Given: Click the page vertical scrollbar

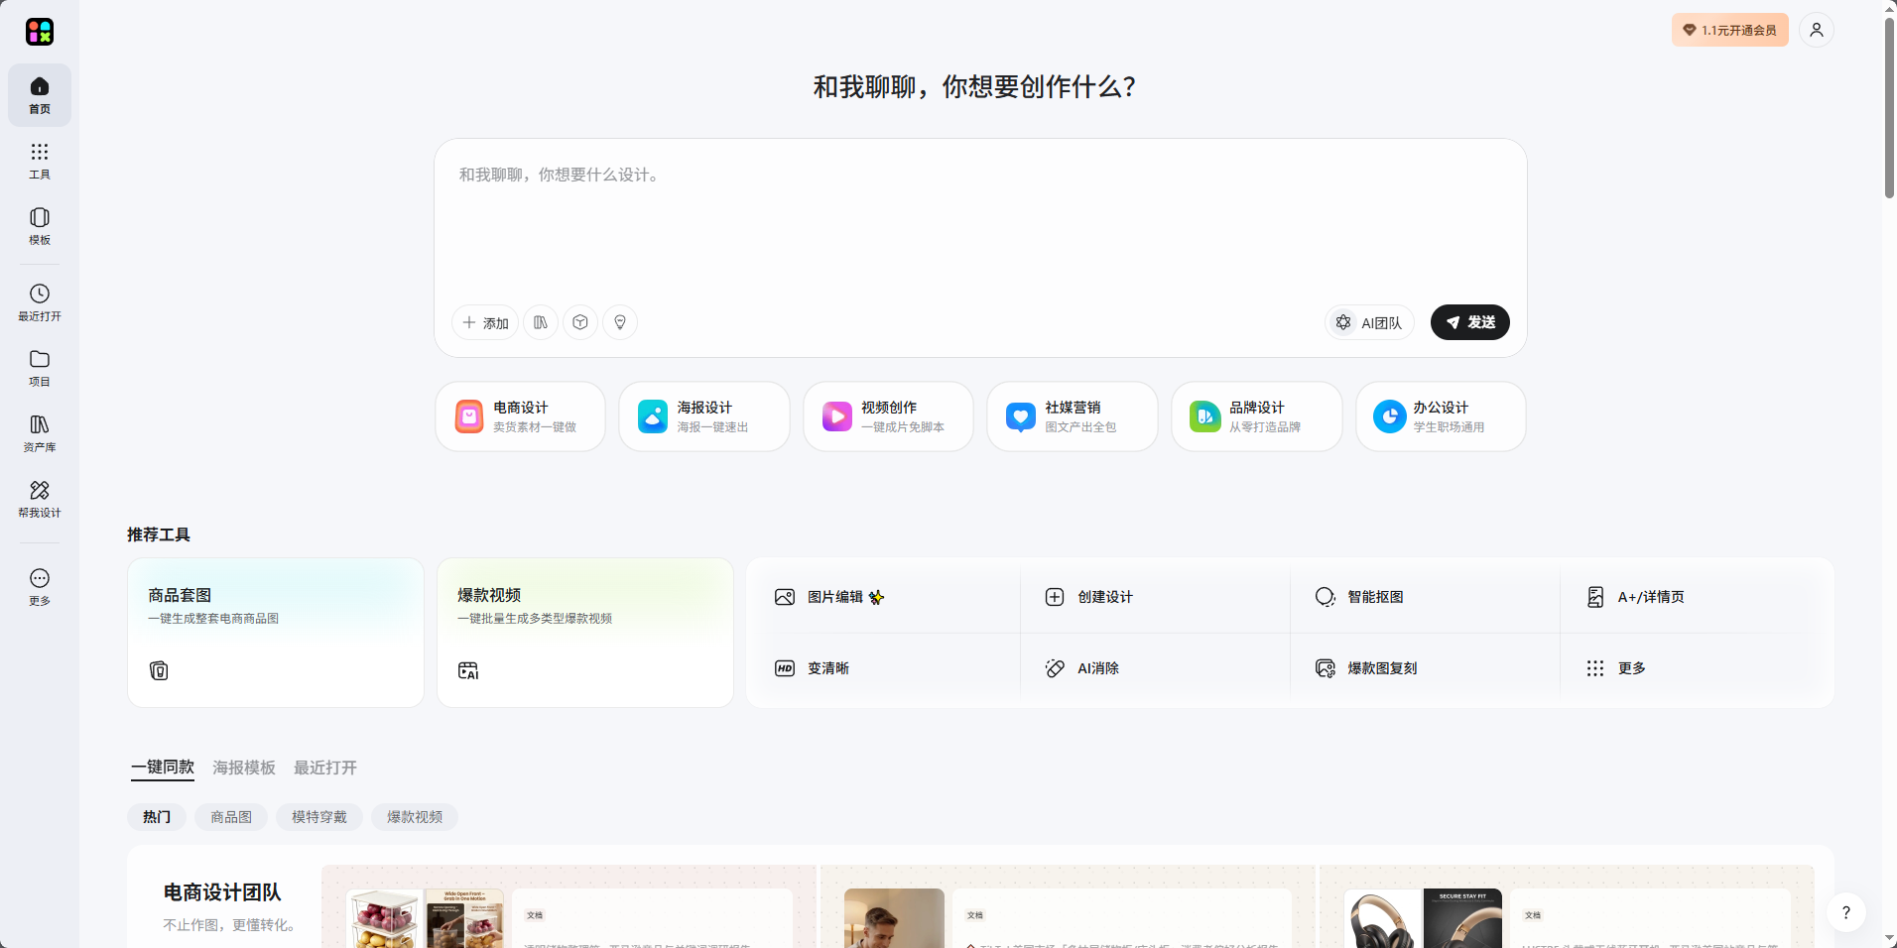Looking at the screenshot, I should coord(1889,107).
